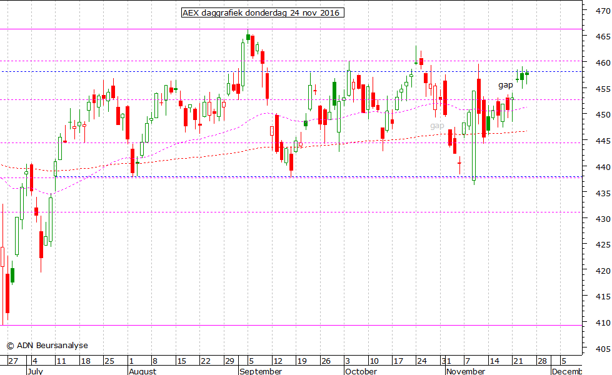
Task: Click the date label '7' in November
Action: (x=468, y=361)
